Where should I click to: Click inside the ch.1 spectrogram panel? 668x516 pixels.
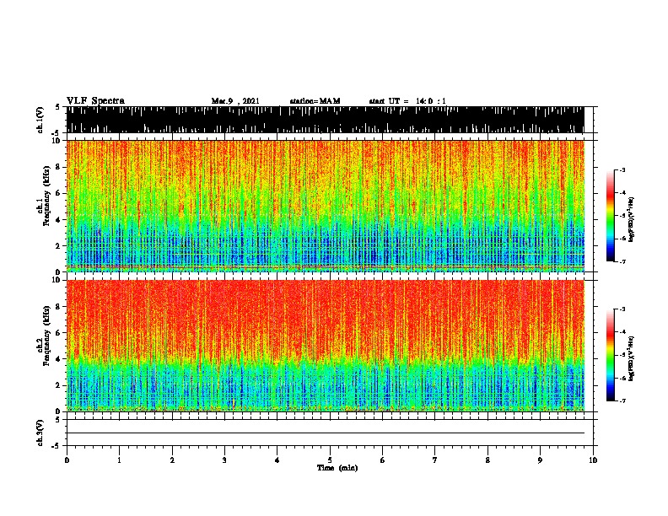click(x=325, y=206)
